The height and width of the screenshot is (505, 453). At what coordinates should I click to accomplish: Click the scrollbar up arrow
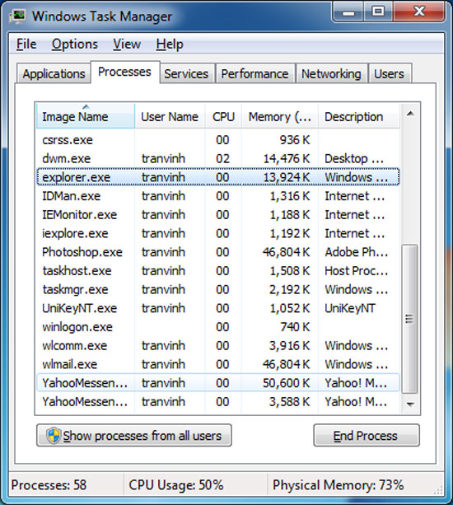point(410,114)
